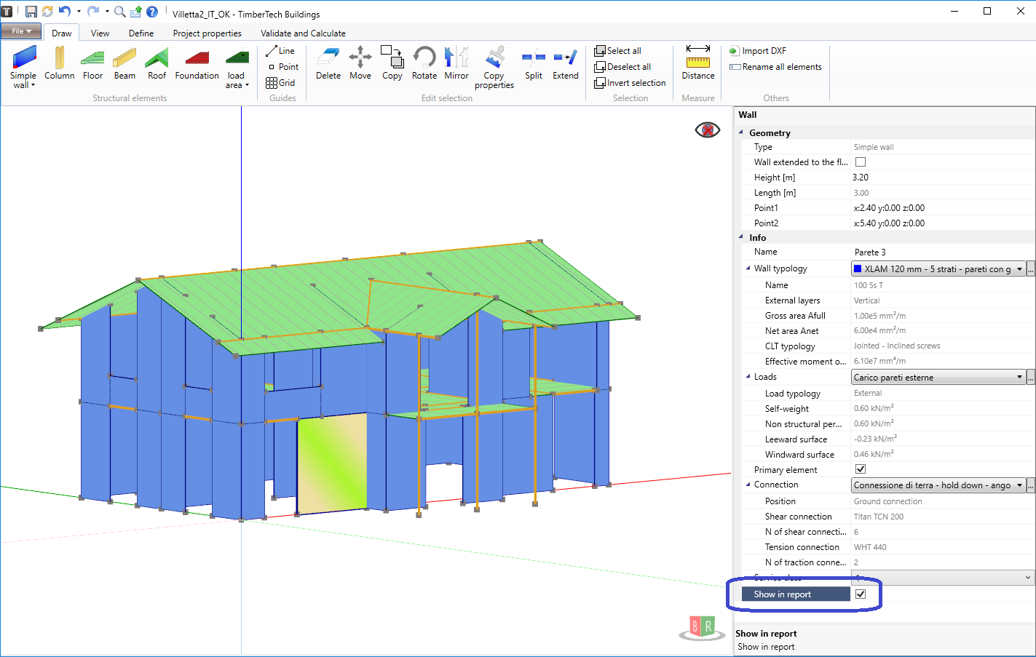1036x657 pixels.
Task: Click the Extend tool
Action: coord(566,63)
